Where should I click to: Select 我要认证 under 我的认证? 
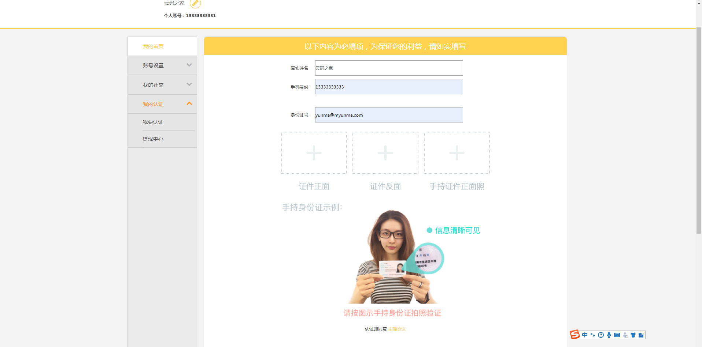(x=153, y=122)
